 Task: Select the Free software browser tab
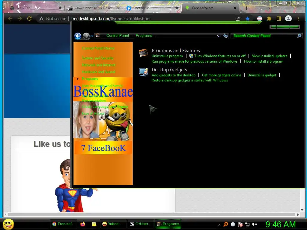tap(210, 8)
